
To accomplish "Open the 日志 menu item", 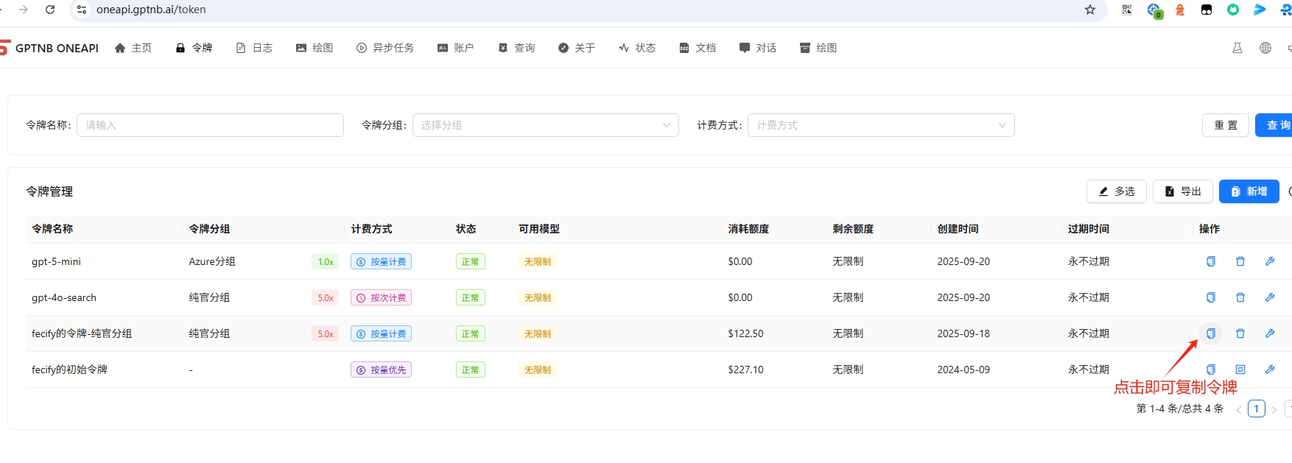I will (x=254, y=48).
